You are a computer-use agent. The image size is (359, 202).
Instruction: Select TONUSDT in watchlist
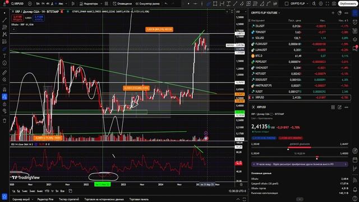pos(300,32)
